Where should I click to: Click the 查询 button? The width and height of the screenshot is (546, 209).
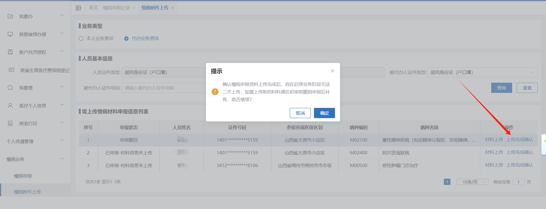tap(502, 88)
